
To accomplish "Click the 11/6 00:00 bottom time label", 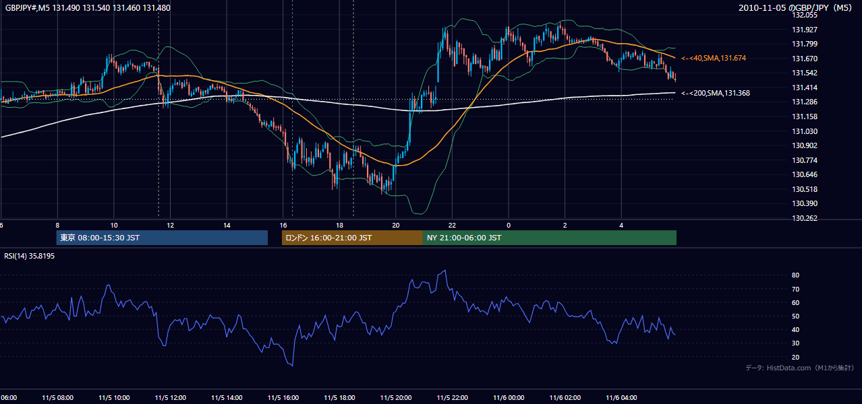I will 509,398.
